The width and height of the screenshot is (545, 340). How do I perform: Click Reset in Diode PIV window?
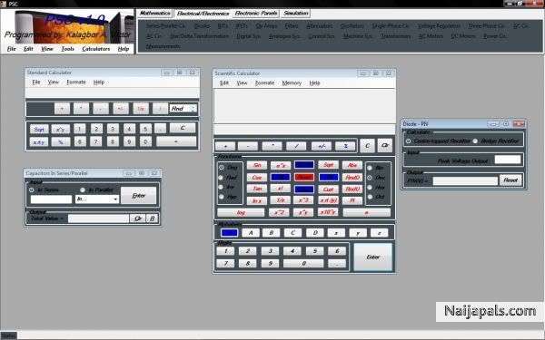[x=510, y=180]
